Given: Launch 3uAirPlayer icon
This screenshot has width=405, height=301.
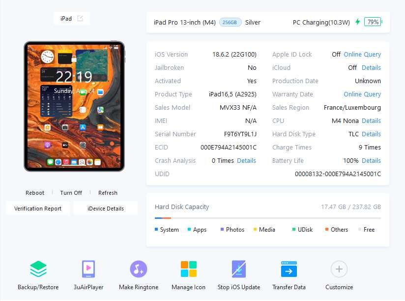Looking at the screenshot, I should click(x=88, y=269).
